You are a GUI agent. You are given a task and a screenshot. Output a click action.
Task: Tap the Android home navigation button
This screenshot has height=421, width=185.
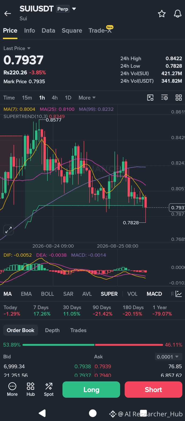[x=93, y=413]
